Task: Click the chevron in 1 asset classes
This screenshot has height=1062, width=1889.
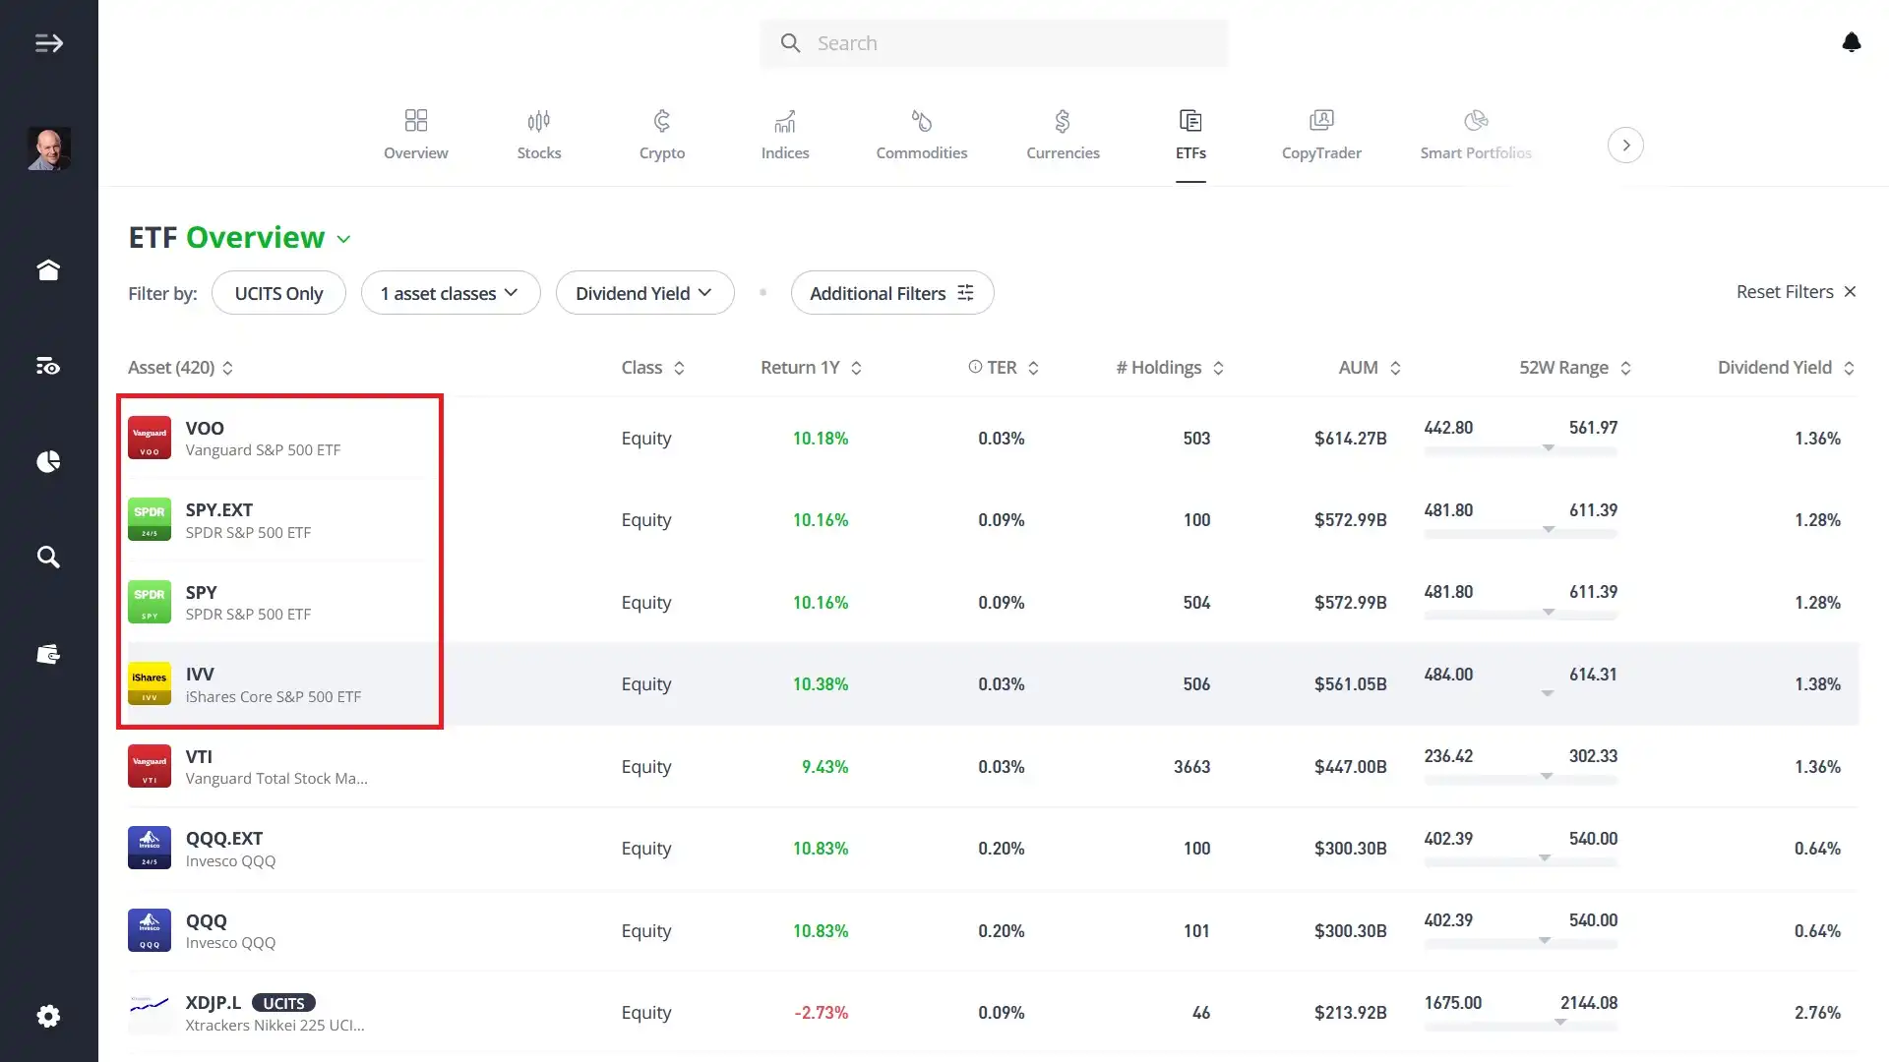Action: click(511, 293)
